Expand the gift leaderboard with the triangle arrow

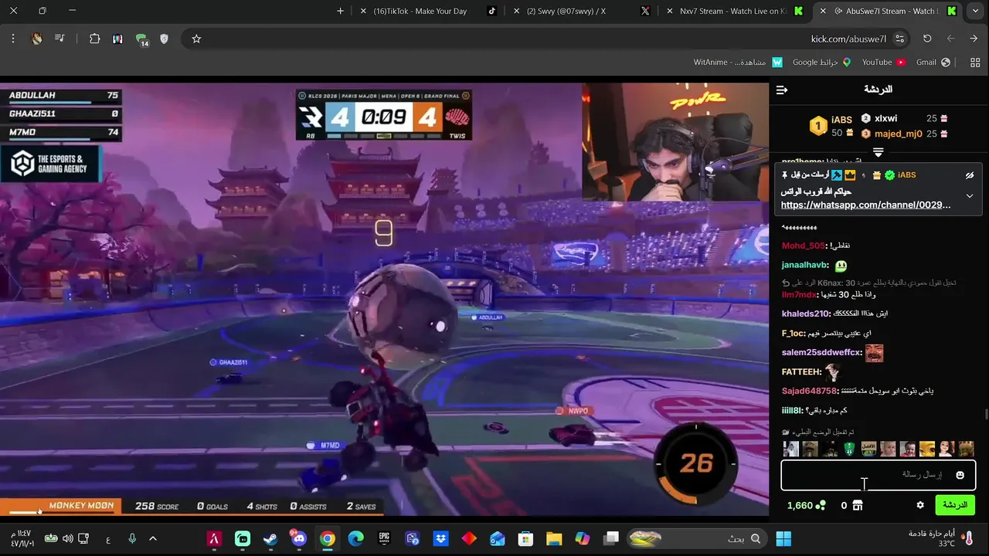click(x=878, y=152)
